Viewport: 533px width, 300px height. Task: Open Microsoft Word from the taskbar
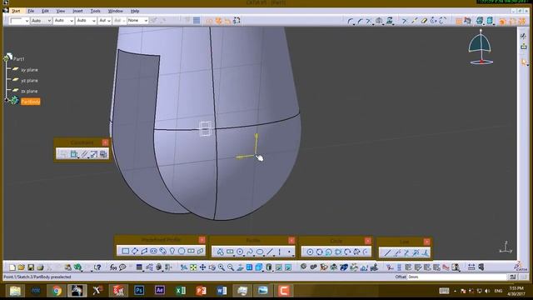pos(222,291)
